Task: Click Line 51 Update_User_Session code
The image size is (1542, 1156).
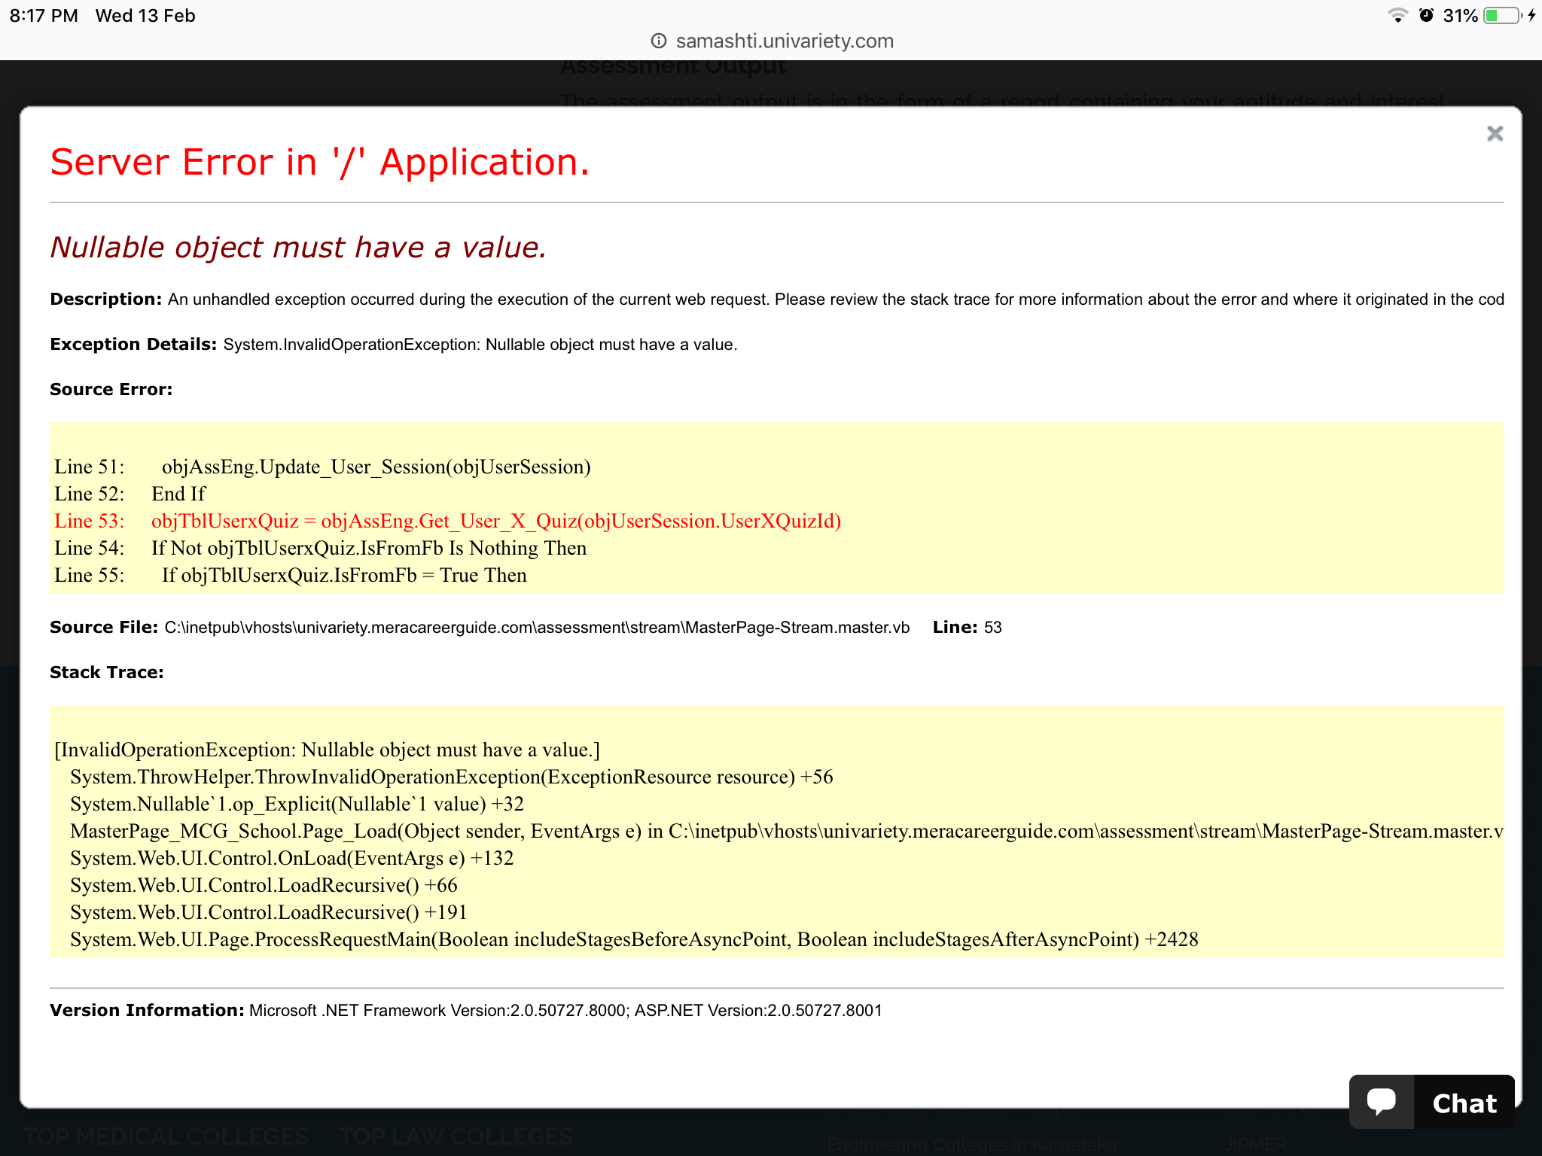Action: click(x=322, y=467)
